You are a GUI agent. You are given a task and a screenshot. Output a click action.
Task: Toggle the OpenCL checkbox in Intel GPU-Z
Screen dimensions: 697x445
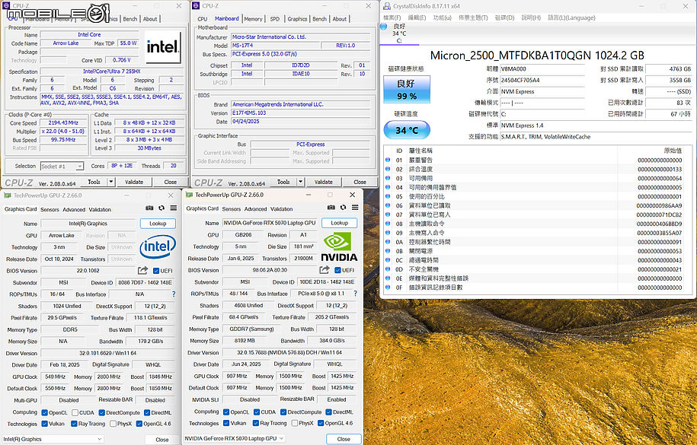[44, 412]
